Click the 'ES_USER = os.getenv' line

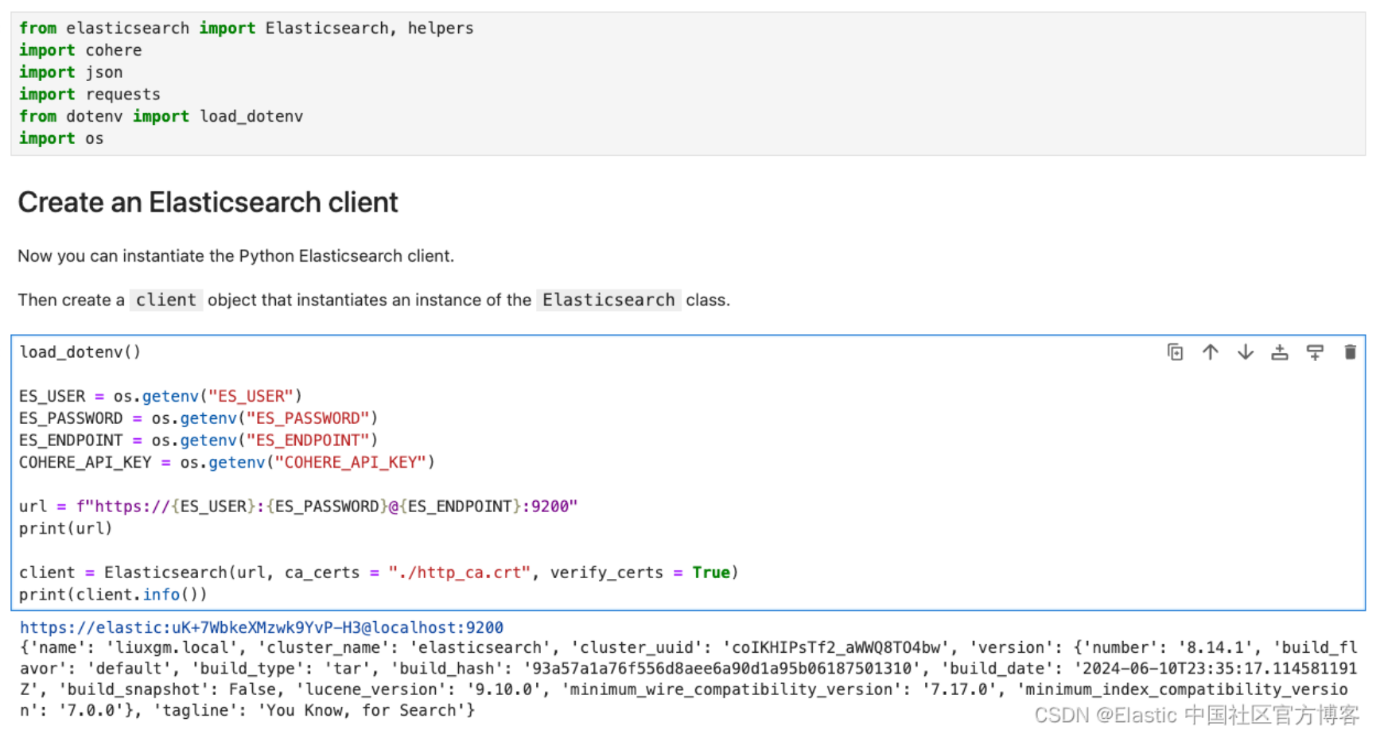(161, 396)
